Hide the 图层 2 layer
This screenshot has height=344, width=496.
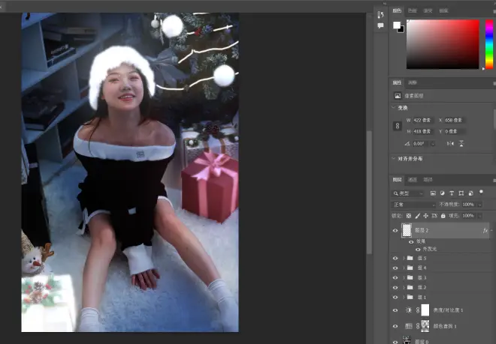[395, 231]
